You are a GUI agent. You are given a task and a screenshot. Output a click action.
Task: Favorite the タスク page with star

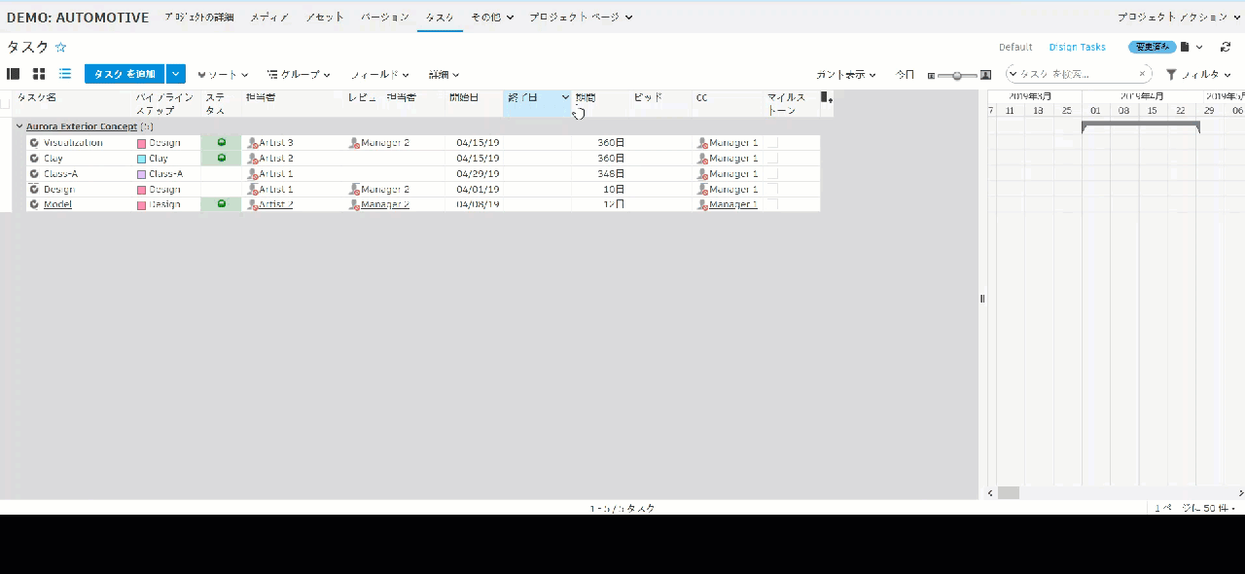60,47
